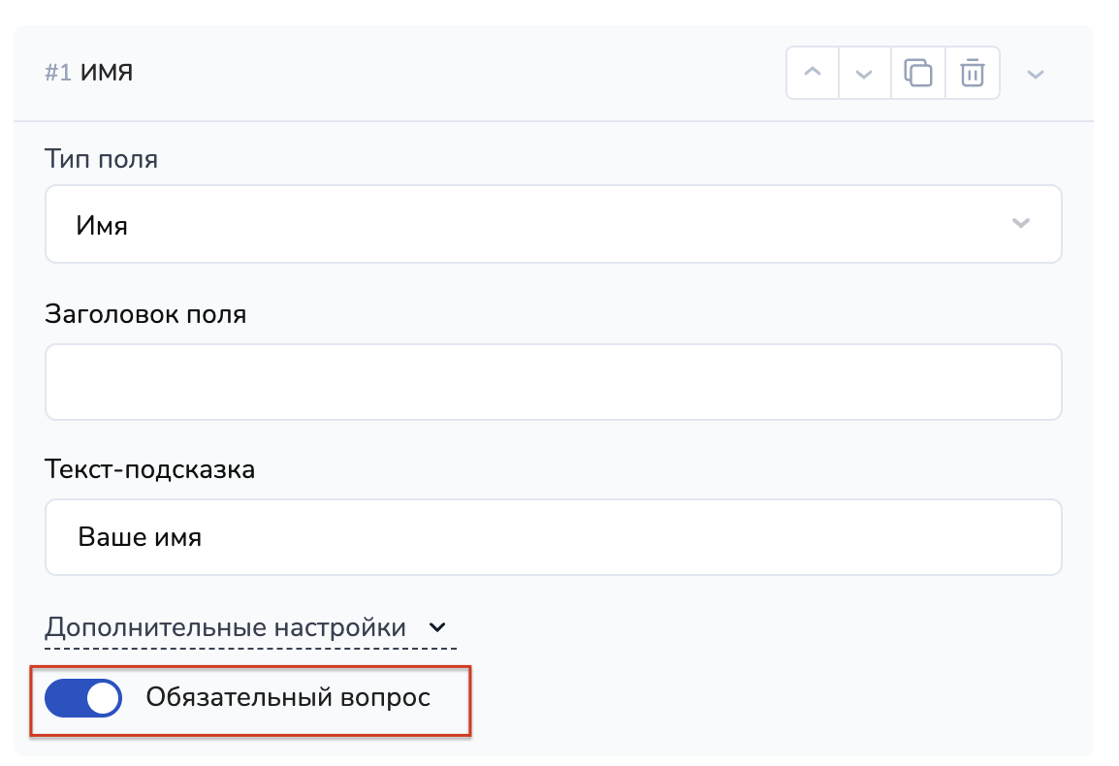Click the ИМЯ header title

click(107, 74)
